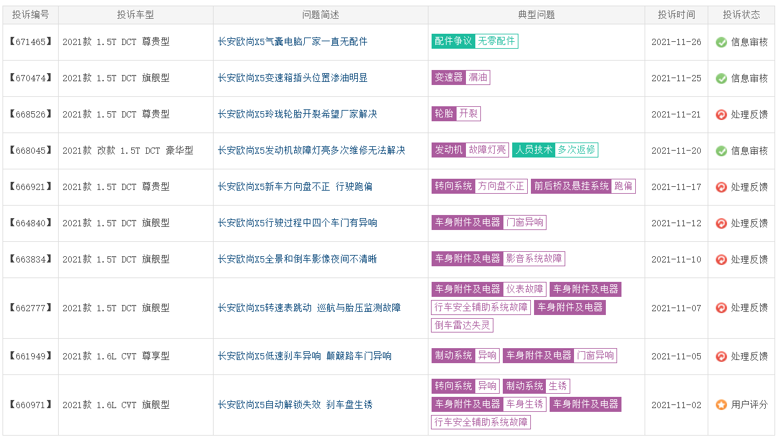Viewport: 777px width, 440px height.
Task: Select complaint number 【661949】
Action: tap(31, 356)
